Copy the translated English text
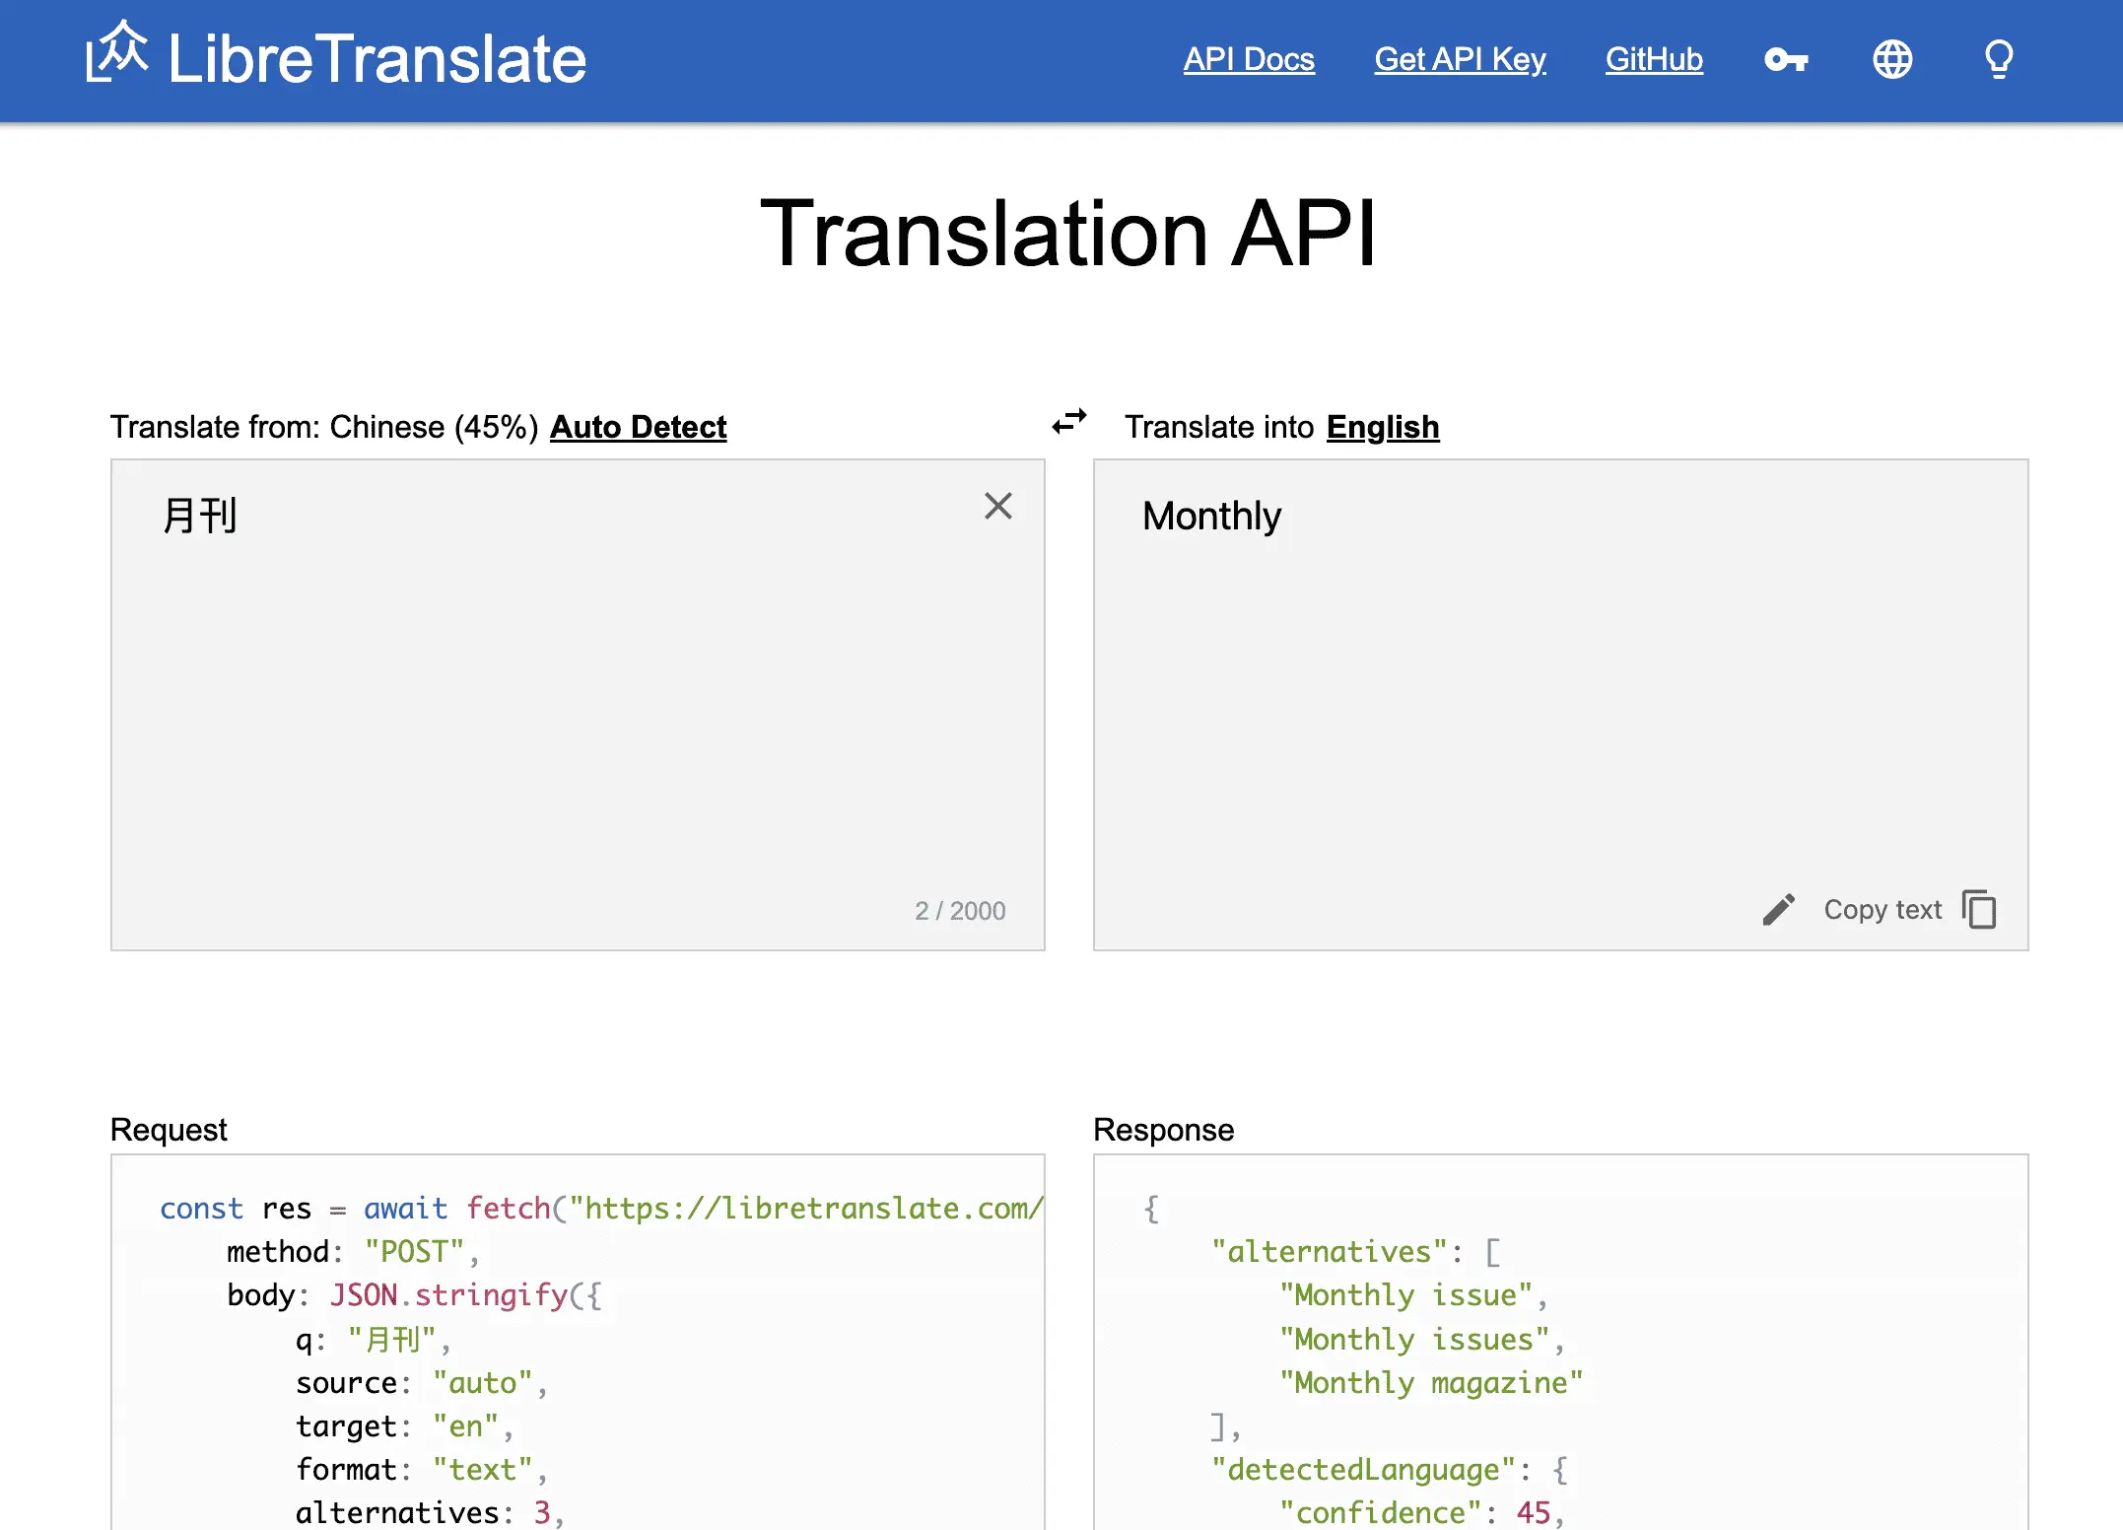The image size is (2123, 1530). point(1980,910)
